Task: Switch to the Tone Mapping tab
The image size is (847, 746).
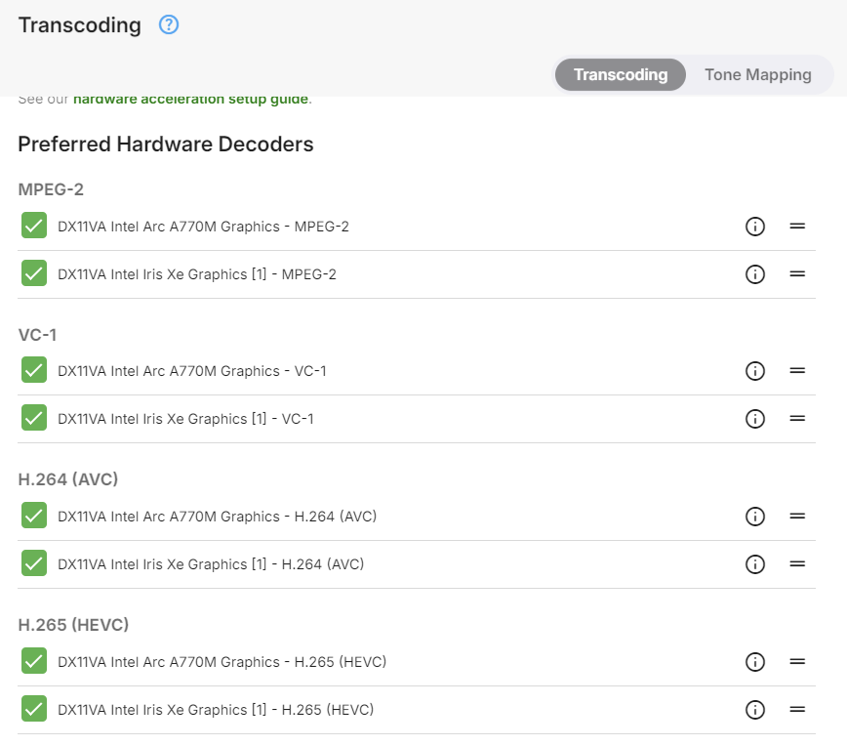Action: coord(757,75)
